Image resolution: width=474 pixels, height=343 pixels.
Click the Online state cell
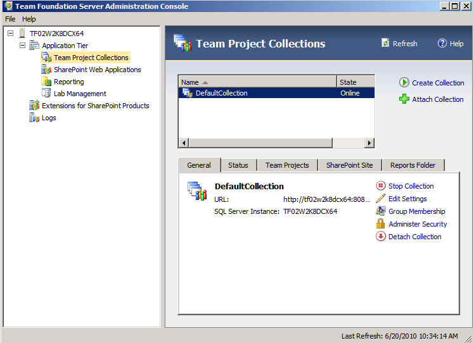350,93
